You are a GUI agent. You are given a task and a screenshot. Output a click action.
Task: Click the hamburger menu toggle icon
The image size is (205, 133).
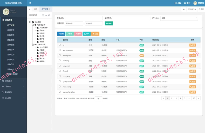(30, 3)
